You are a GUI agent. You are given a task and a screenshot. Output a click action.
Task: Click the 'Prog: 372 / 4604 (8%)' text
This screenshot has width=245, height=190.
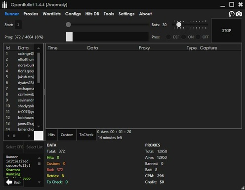tap(24, 37)
